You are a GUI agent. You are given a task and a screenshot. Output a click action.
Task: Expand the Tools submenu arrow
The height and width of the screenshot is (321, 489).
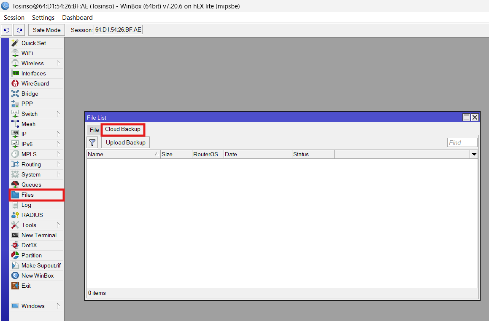(x=58, y=225)
